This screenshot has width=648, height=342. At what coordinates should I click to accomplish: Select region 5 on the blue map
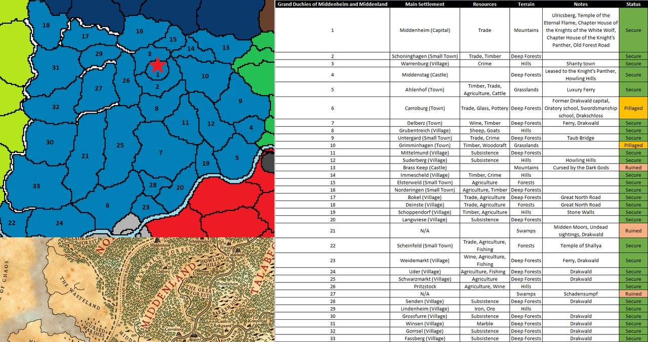237,158
